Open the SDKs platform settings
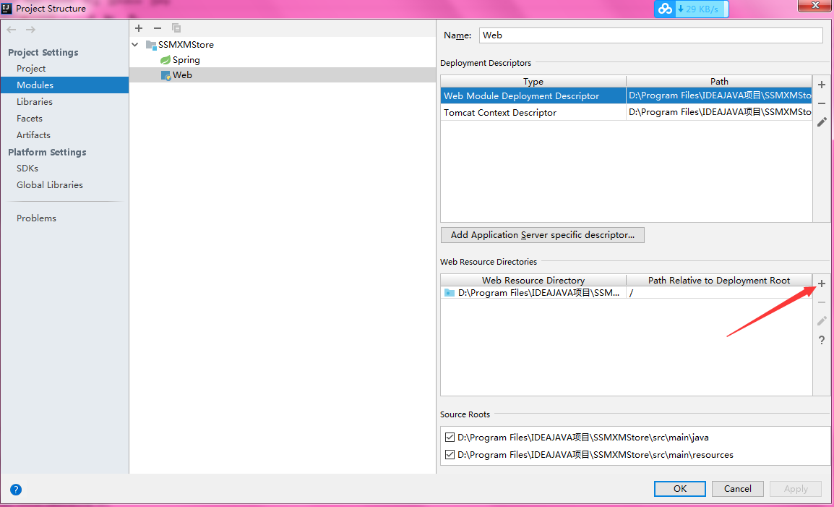 click(27, 169)
